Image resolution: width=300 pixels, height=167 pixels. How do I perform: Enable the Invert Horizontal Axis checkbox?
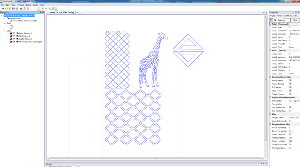pos(290,131)
